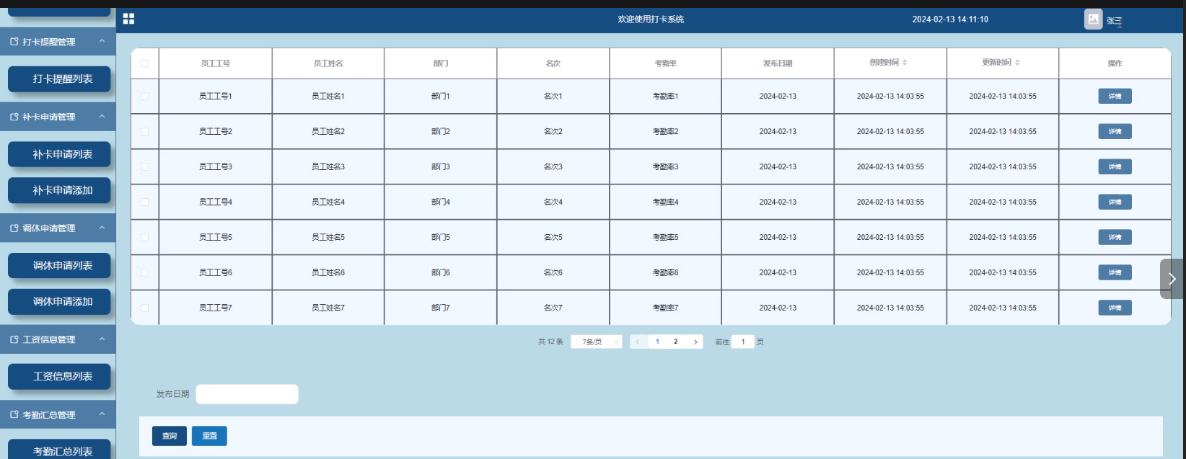This screenshot has height=459, width=1186.
Task: Go to next page arrow
Action: [695, 342]
